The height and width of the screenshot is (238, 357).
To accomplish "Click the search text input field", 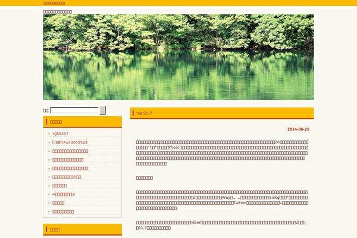I will click(x=74, y=110).
